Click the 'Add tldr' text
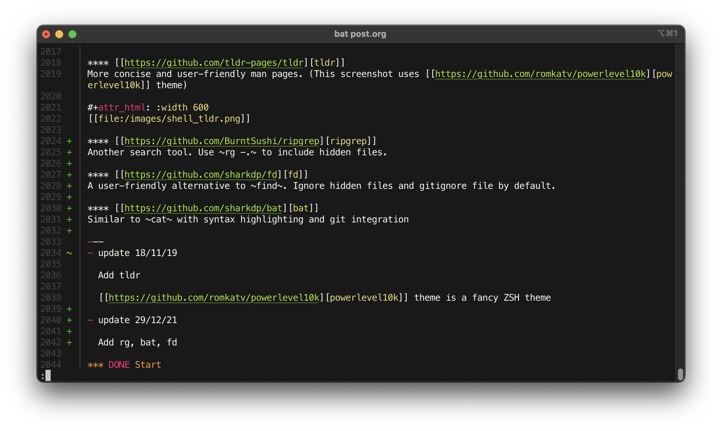Screen dimensions: 722x431 coord(119,275)
